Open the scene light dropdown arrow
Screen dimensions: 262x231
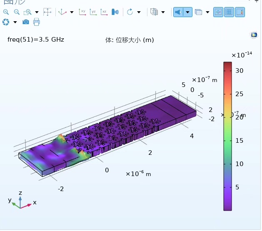(187, 12)
